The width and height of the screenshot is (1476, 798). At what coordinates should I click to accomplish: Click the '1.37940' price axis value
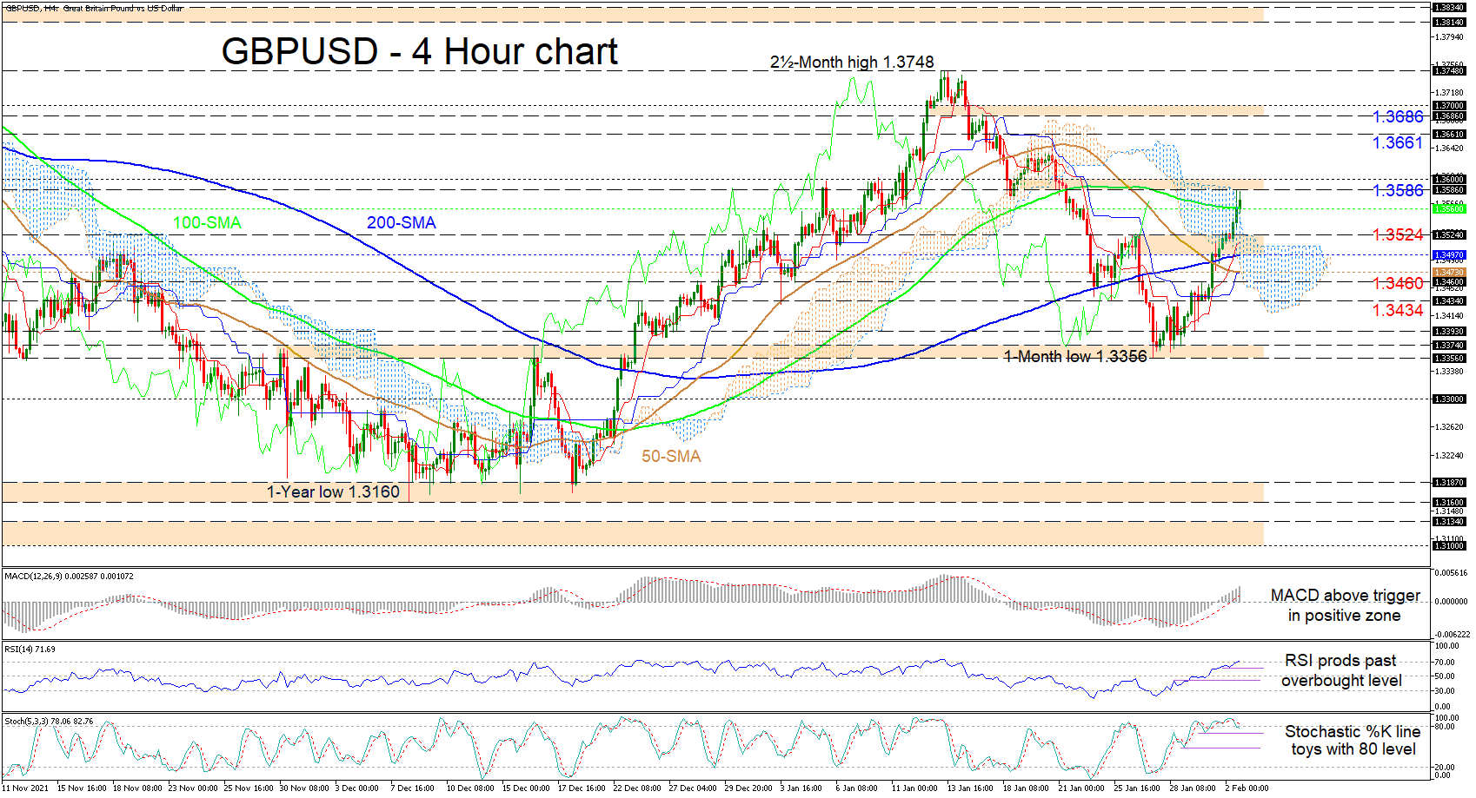pos(1449,37)
